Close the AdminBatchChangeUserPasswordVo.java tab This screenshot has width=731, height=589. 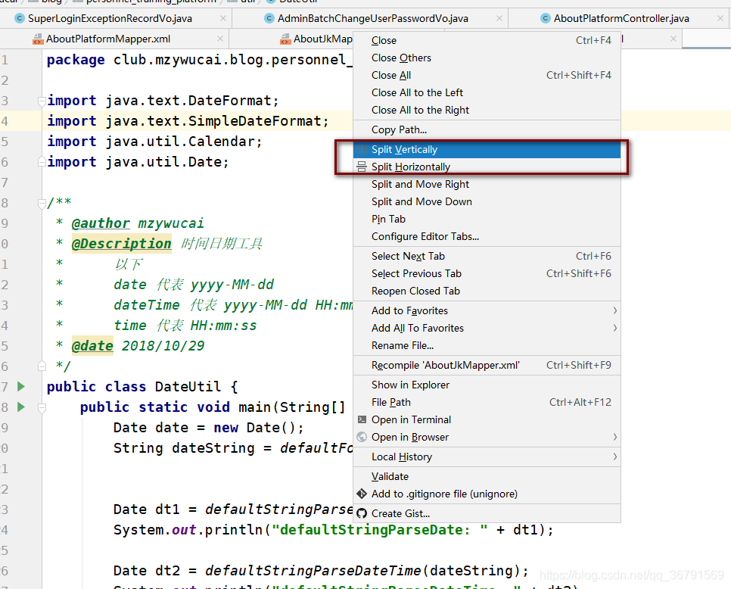[499, 18]
